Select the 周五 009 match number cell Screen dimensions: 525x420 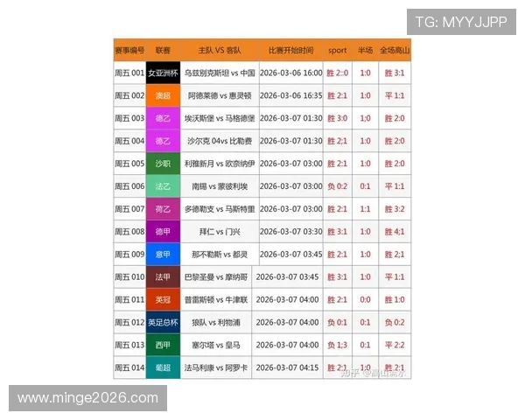point(129,255)
